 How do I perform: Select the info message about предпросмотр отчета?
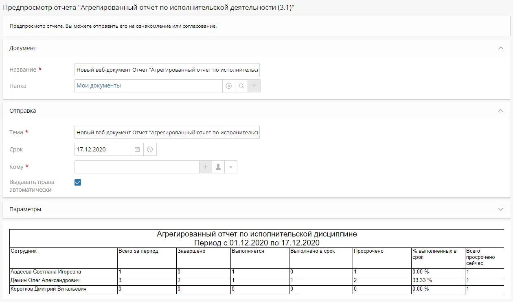click(x=114, y=26)
